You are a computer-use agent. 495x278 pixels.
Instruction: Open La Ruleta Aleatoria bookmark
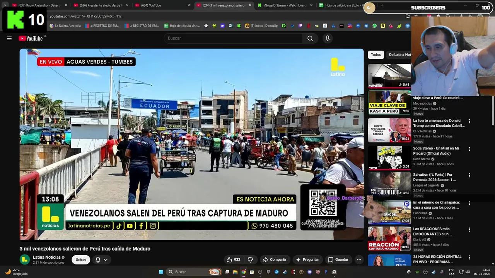[65, 26]
